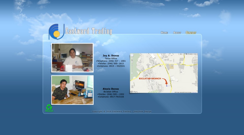
Task: Open Alexis Dones office photo
Action: click(72, 90)
